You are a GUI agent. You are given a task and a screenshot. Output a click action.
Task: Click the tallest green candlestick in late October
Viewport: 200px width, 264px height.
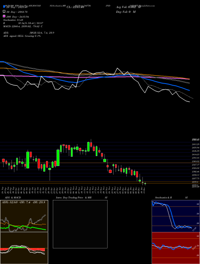[58, 158]
